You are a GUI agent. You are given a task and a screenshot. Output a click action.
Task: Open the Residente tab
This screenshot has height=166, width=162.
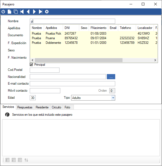tap(42, 107)
